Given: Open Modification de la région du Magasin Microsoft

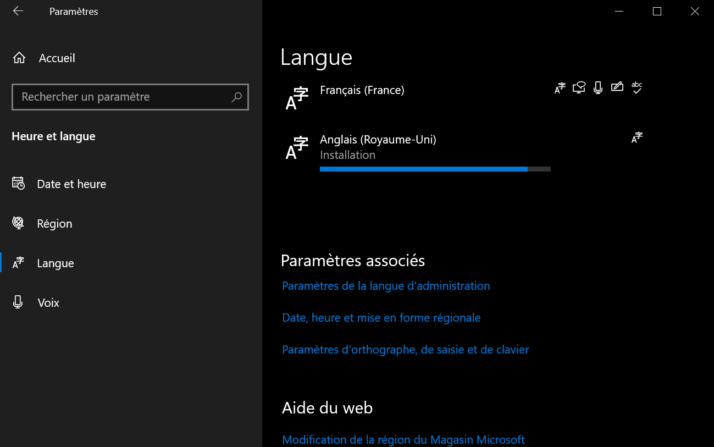Looking at the screenshot, I should click(x=403, y=439).
